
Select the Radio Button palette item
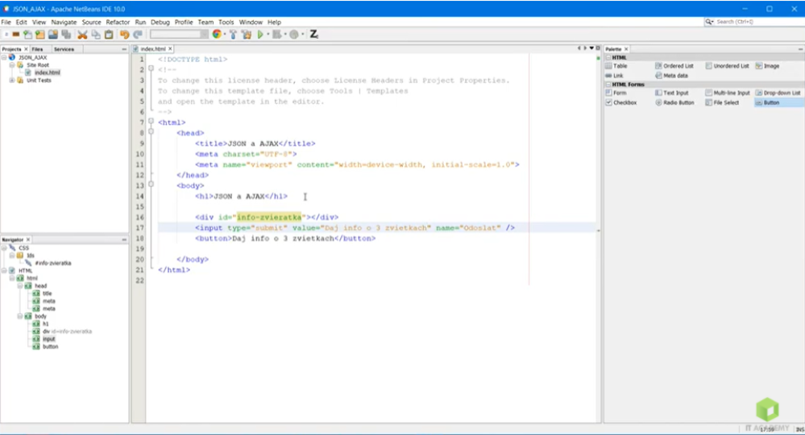click(674, 103)
